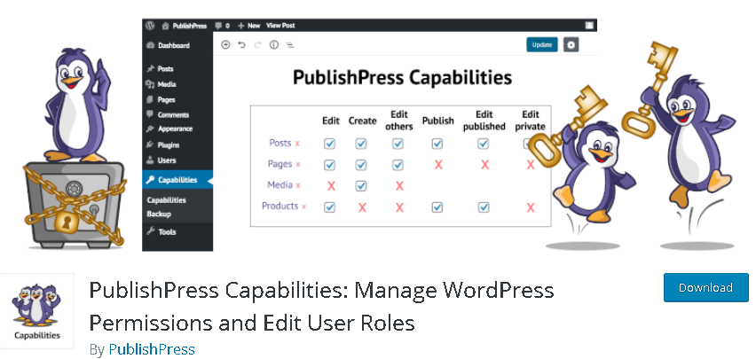756x359 pixels.
Task: Toggle the Posts Edit published checkbox
Action: point(483,144)
